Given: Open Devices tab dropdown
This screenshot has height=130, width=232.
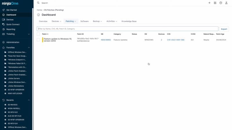Looking at the screenshot, I should [56, 21].
